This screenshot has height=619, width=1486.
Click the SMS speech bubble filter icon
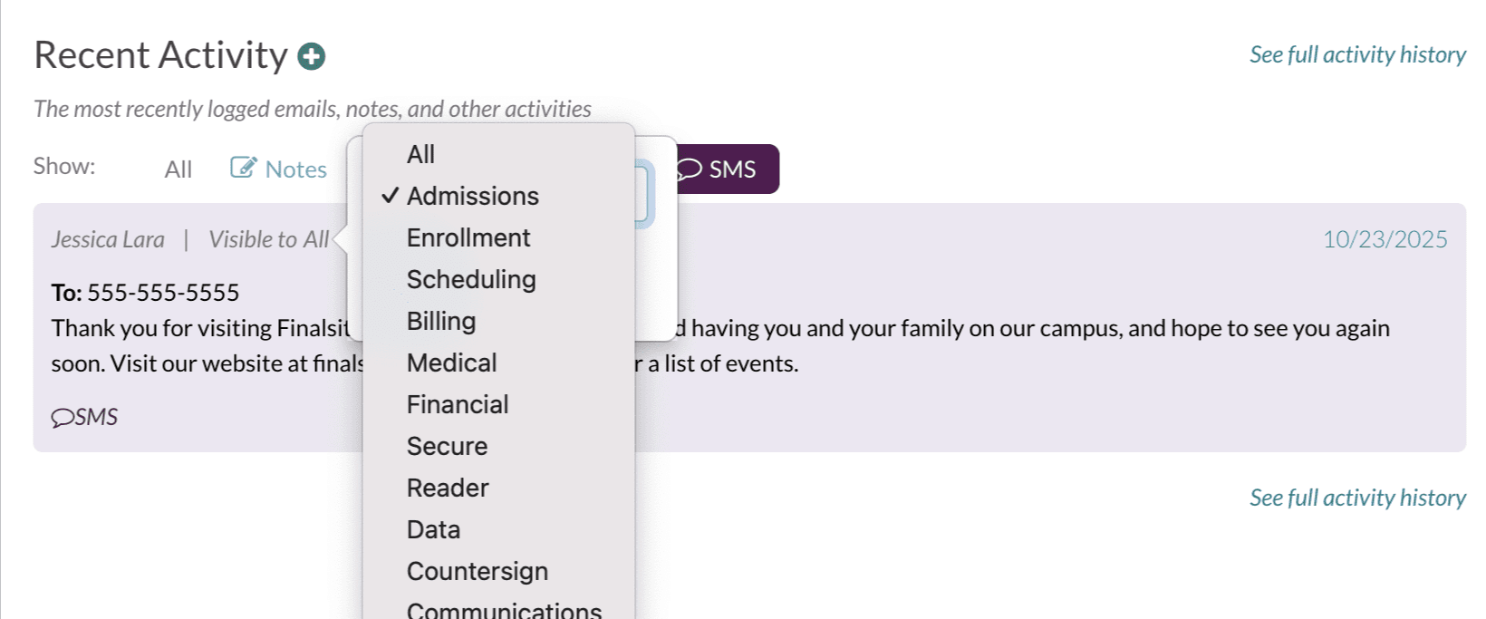(x=690, y=168)
